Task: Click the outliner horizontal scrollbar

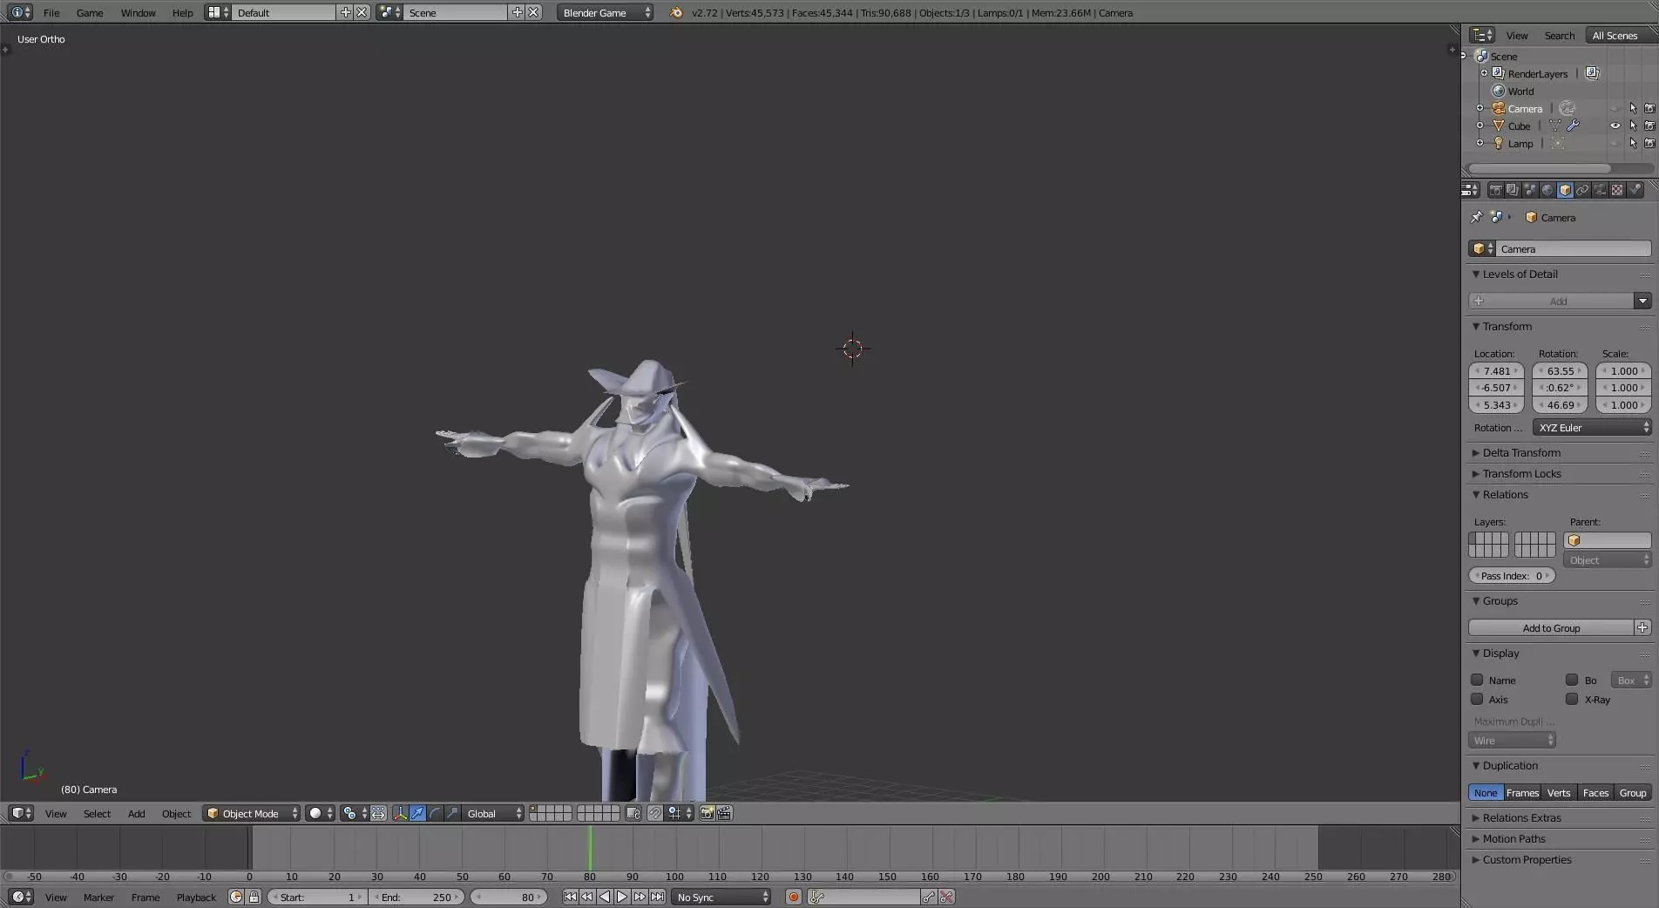Action: click(1539, 168)
